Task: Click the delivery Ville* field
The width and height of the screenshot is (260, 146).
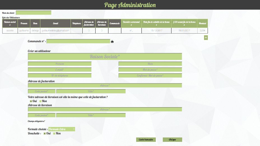Action: pos(91,115)
